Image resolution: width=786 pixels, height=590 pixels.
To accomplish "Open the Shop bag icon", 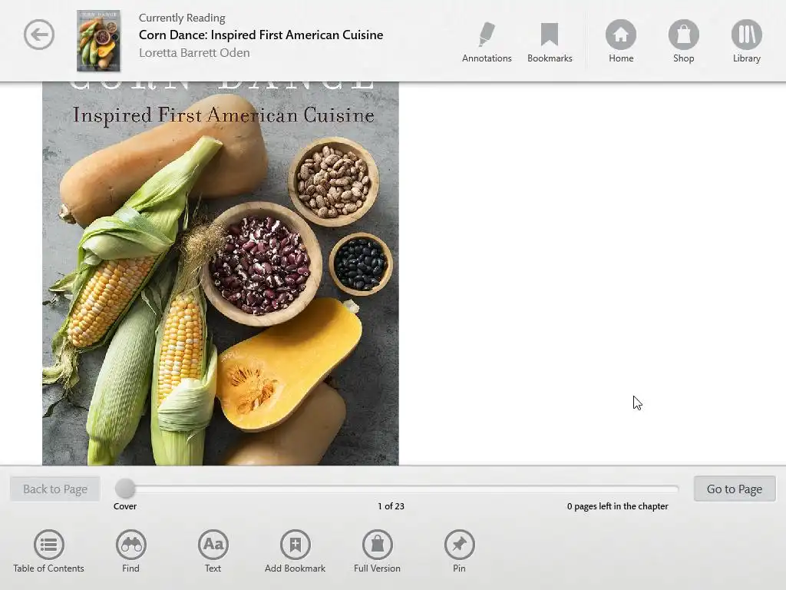I will [x=683, y=35].
